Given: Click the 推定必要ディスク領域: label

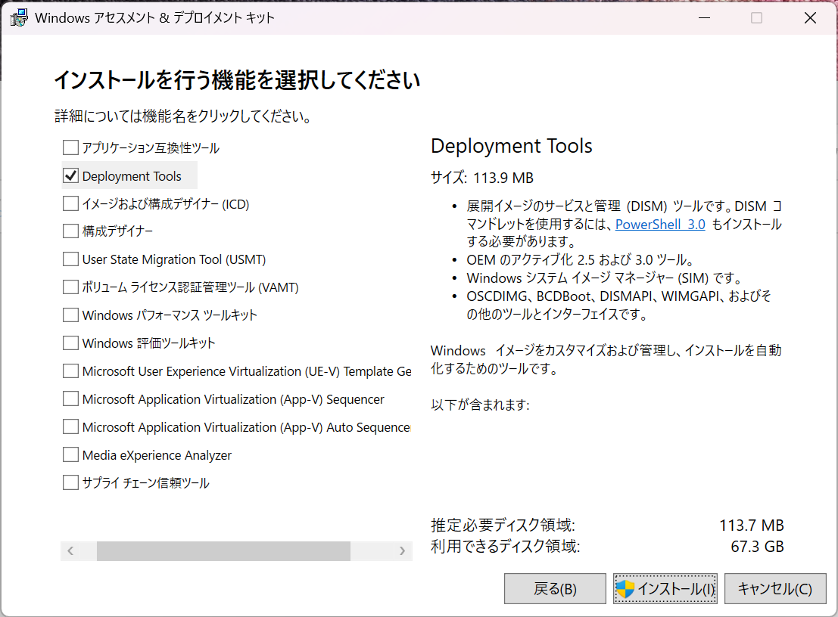Looking at the screenshot, I should coord(503,526).
